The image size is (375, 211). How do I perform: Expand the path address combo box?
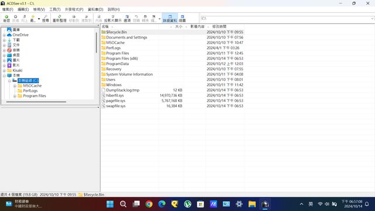(372, 18)
